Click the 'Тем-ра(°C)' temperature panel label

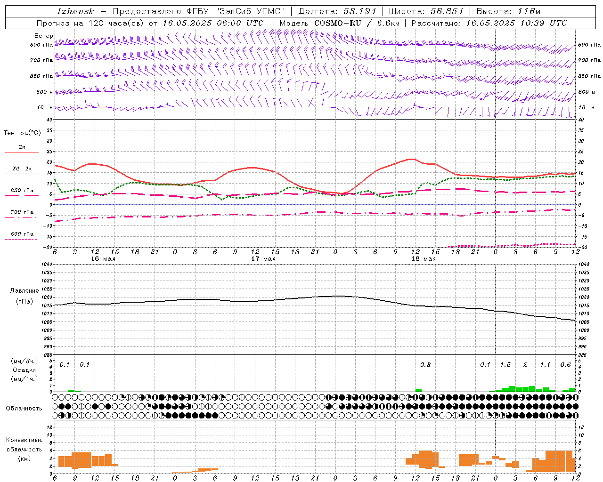[22, 133]
